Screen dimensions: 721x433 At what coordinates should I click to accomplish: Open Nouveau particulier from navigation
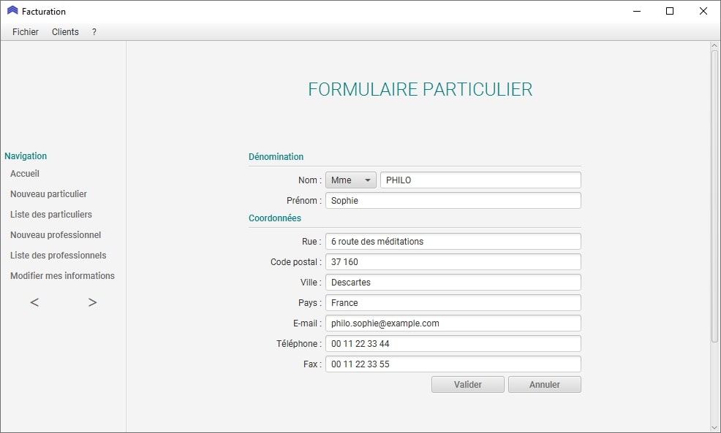48,194
